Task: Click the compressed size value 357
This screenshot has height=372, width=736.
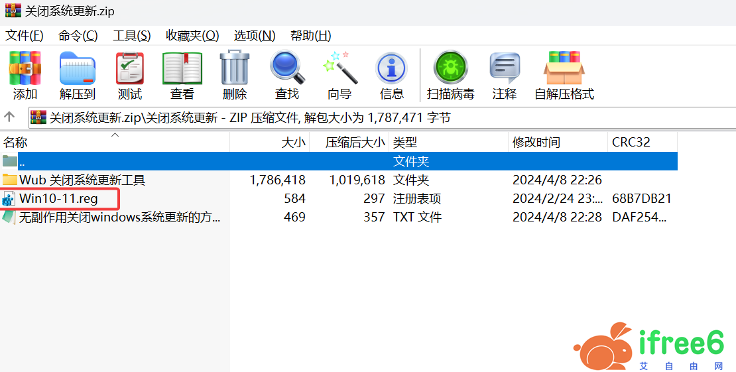Action: [x=374, y=217]
